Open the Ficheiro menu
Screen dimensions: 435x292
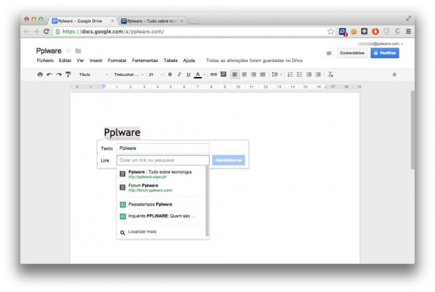click(x=45, y=61)
